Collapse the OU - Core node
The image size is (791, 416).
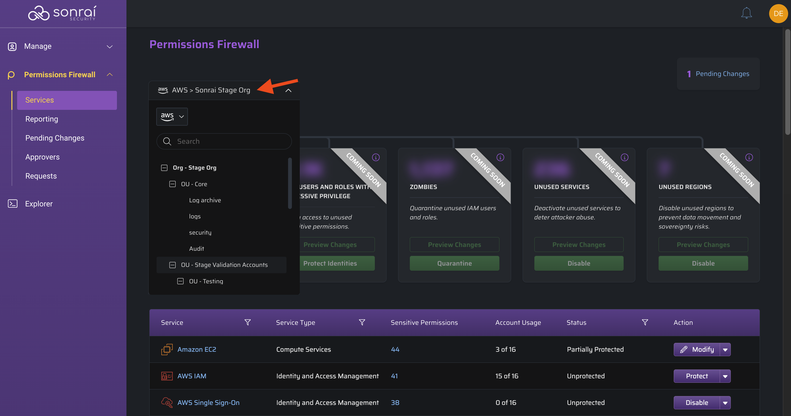[x=172, y=184]
